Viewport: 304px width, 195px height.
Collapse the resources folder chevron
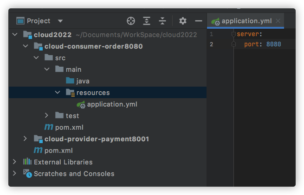pyautogui.click(x=58, y=93)
